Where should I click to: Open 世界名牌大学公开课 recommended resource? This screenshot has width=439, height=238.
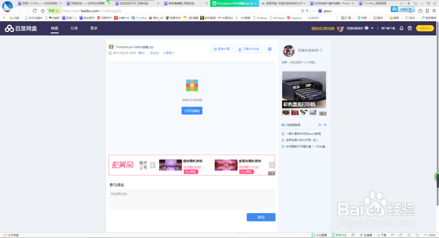coord(302,140)
